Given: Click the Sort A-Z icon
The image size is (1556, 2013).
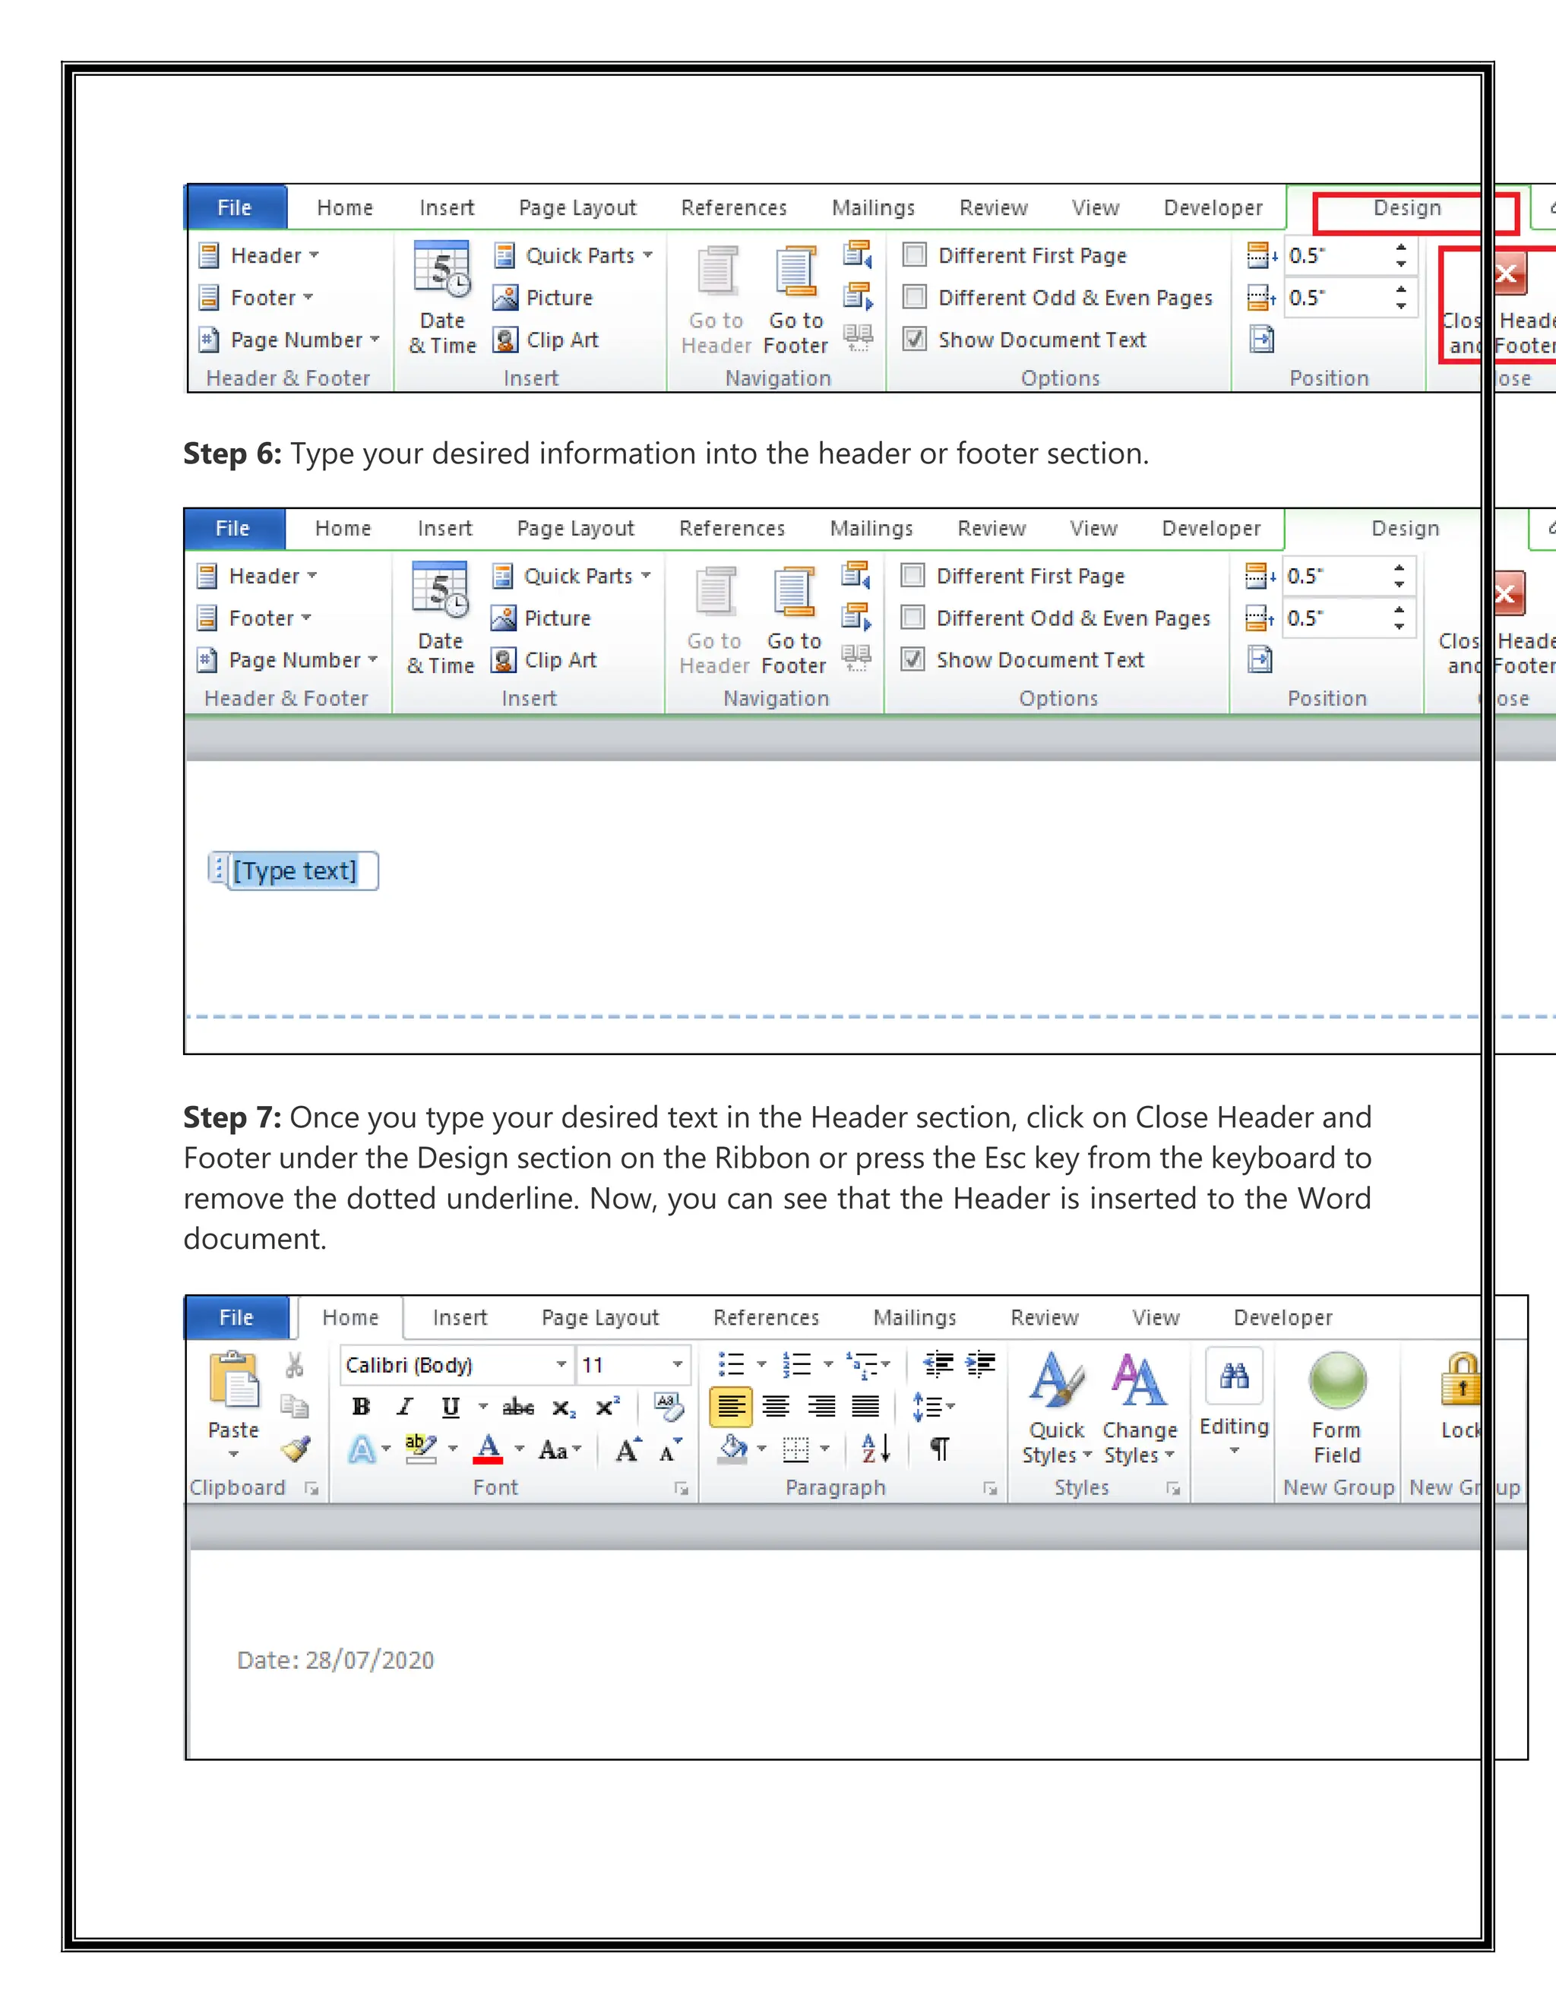Looking at the screenshot, I should 876,1449.
